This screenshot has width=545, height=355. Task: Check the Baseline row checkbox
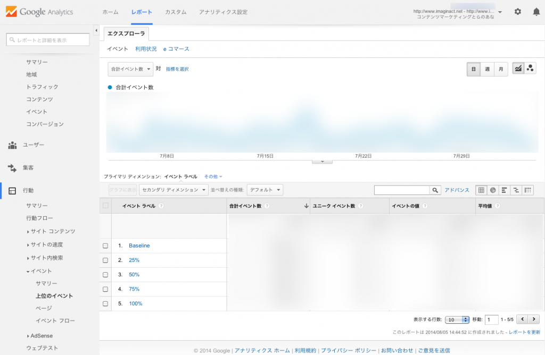tap(105, 246)
